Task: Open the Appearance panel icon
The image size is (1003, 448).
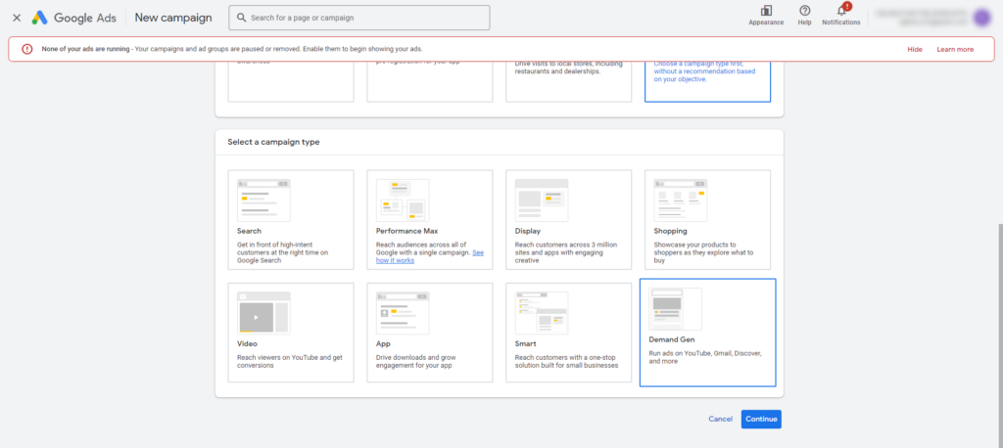Action: click(766, 11)
